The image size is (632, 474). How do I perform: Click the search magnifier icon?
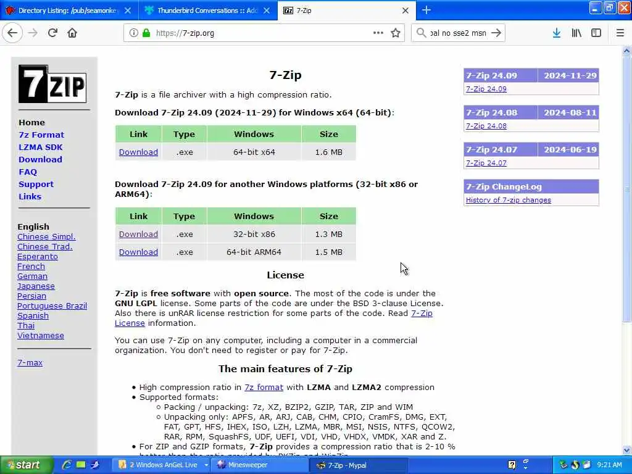click(421, 33)
